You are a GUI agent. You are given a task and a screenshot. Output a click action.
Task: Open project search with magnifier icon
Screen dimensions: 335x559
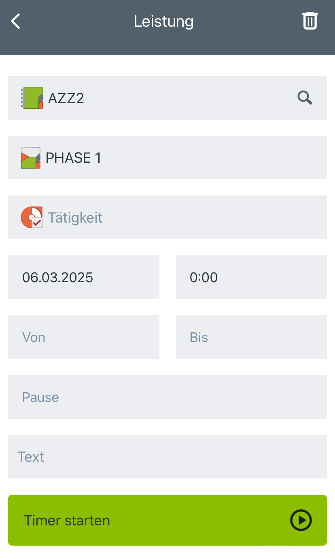pos(305,98)
